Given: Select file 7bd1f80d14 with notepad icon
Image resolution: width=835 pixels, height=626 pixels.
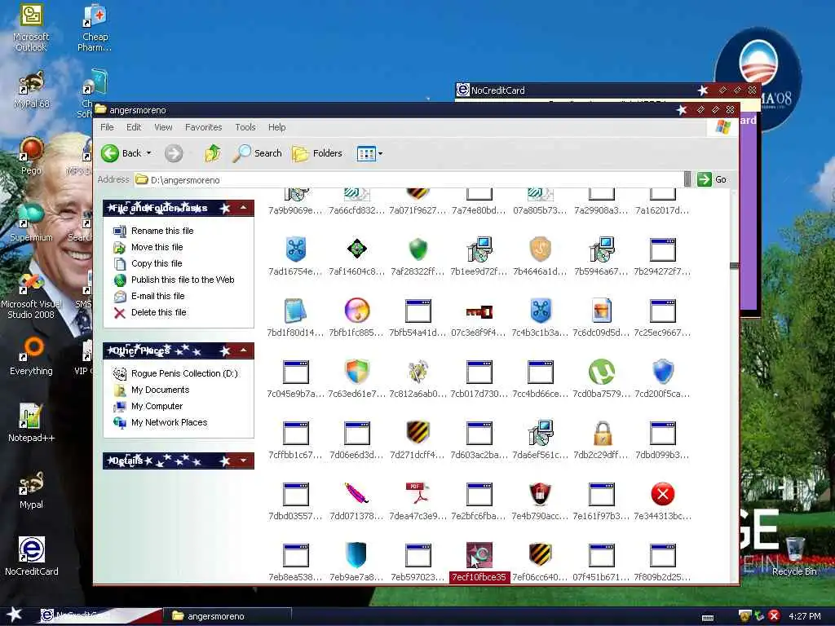Looking at the screenshot, I should [x=295, y=318].
